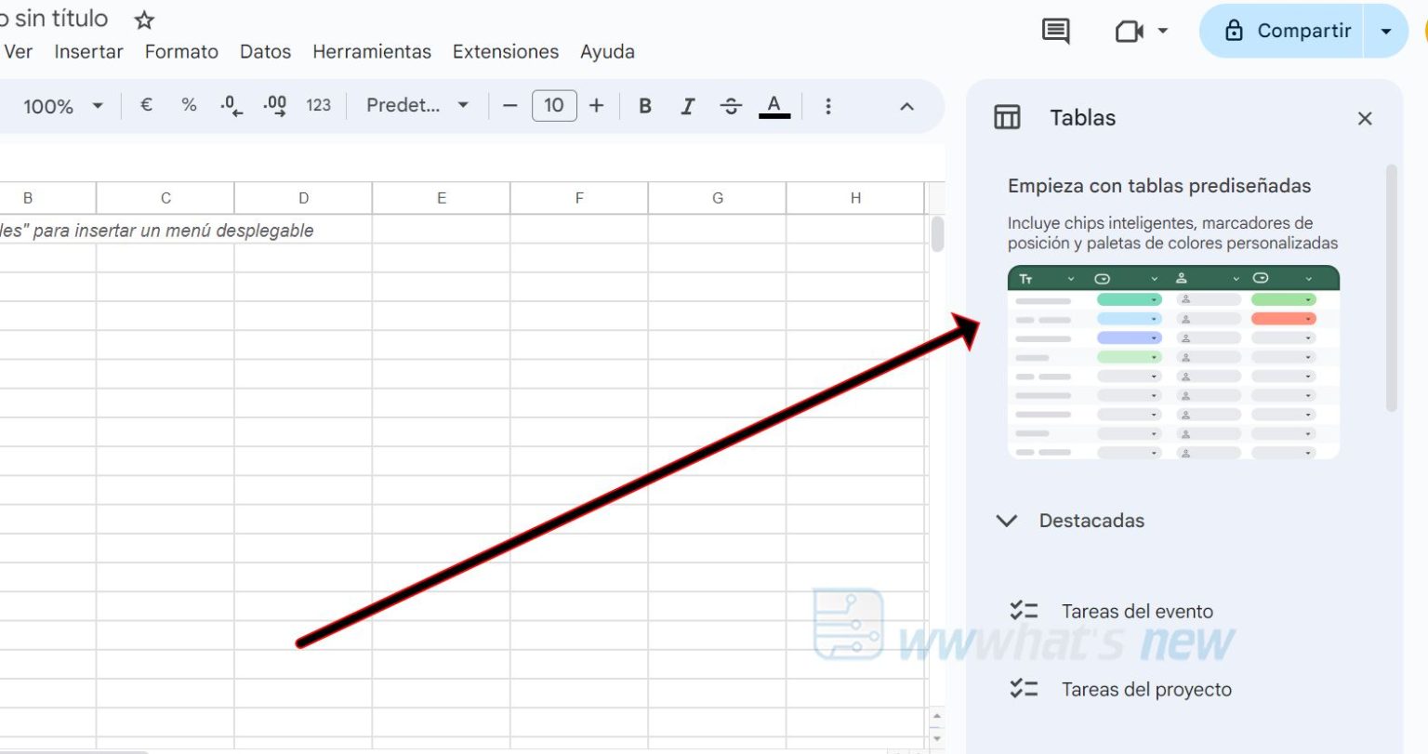Open the Predet font dropdown
1428x754 pixels.
click(x=416, y=105)
